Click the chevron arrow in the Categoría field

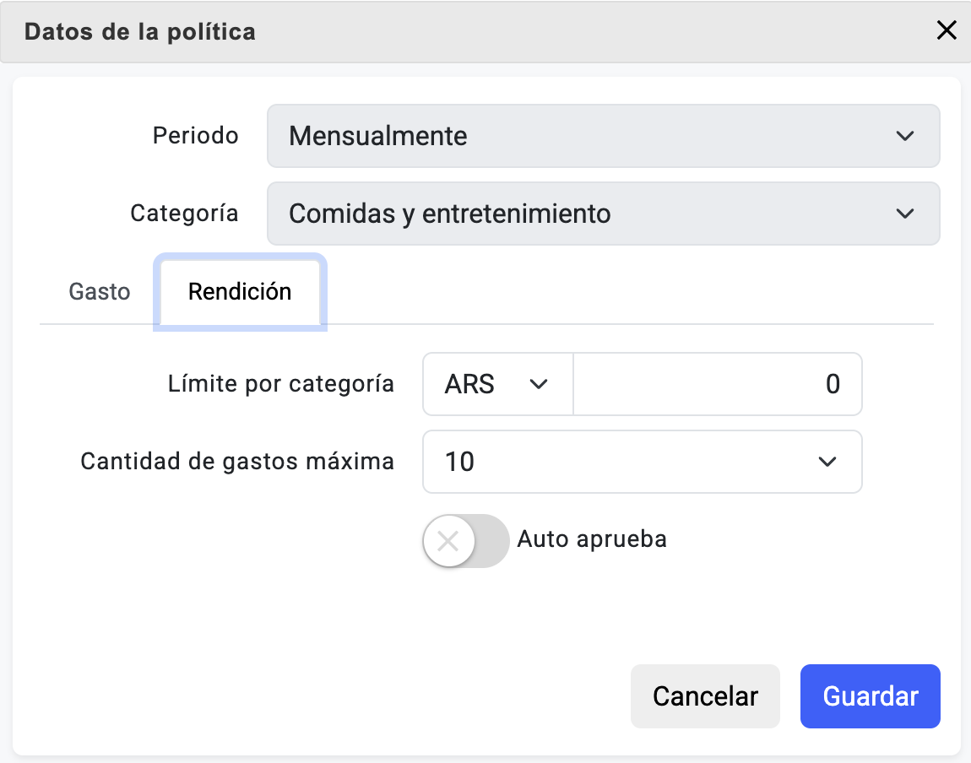905,214
